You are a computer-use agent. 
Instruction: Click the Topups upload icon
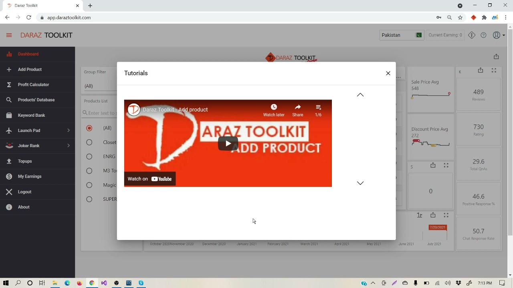(x=9, y=161)
